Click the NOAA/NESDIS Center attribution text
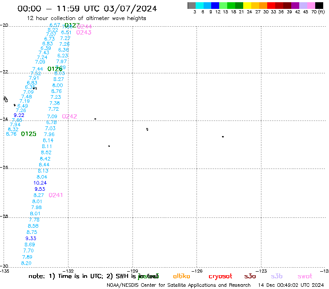329x289 pixels. click(x=179, y=285)
